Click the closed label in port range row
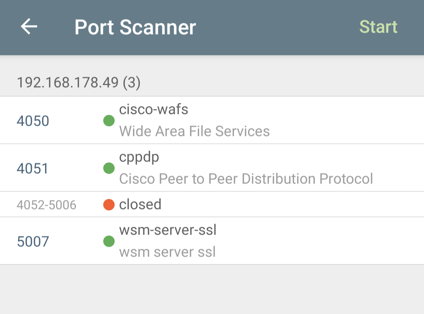 point(140,204)
